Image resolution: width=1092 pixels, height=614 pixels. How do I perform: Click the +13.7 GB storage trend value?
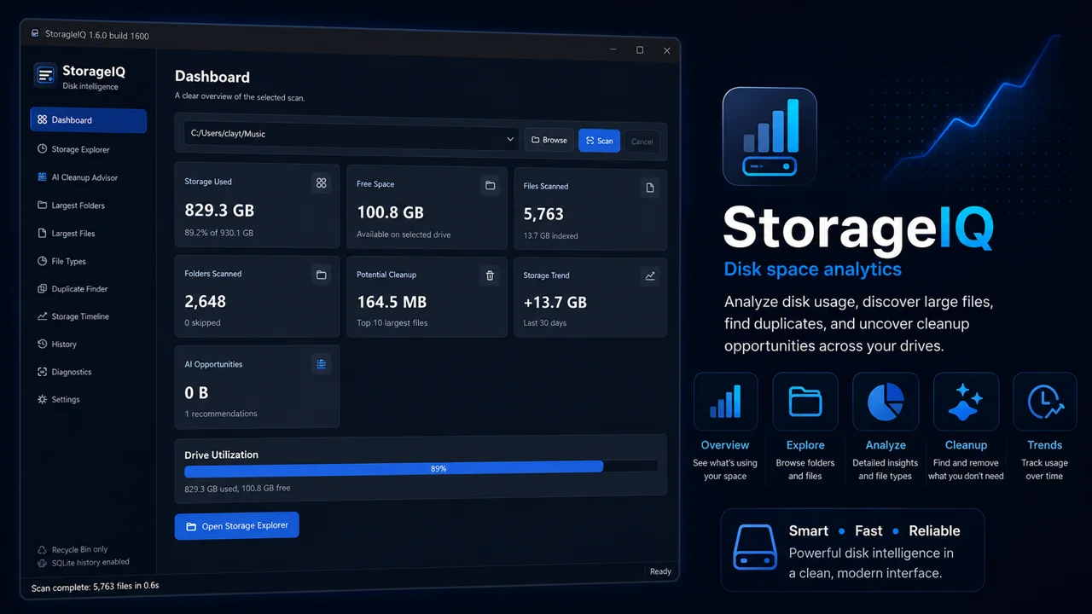point(555,303)
